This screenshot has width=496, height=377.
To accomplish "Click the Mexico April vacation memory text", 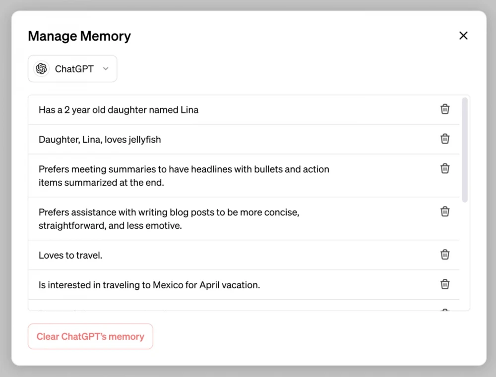I will [x=149, y=285].
